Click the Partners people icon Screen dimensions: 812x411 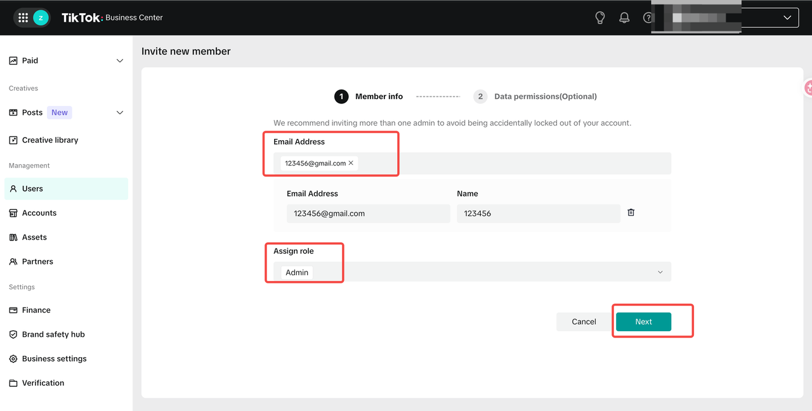pyautogui.click(x=13, y=261)
